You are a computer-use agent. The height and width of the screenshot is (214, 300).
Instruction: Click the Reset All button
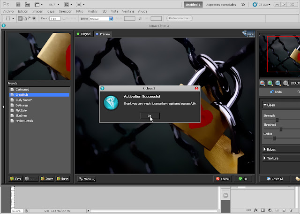click(275, 179)
